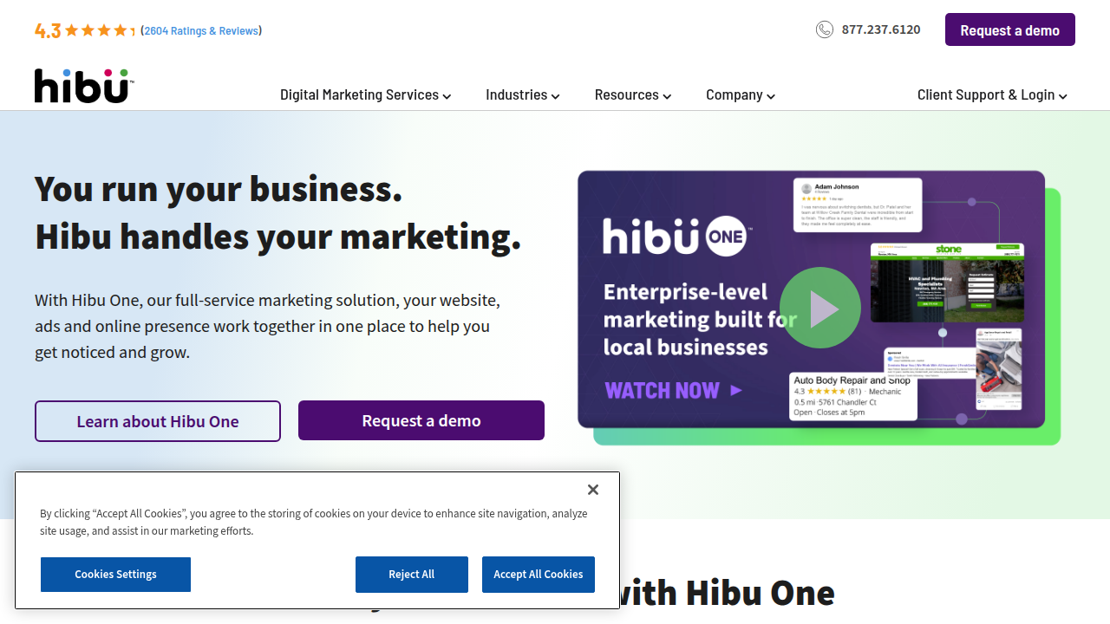The height and width of the screenshot is (624, 1110).
Task: Open Cookies Settings
Action: 115,575
